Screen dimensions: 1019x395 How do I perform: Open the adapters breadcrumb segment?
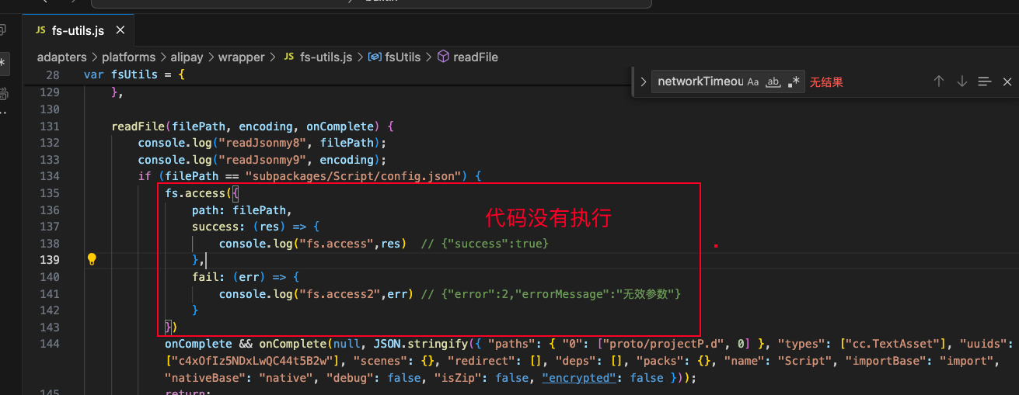coord(62,57)
